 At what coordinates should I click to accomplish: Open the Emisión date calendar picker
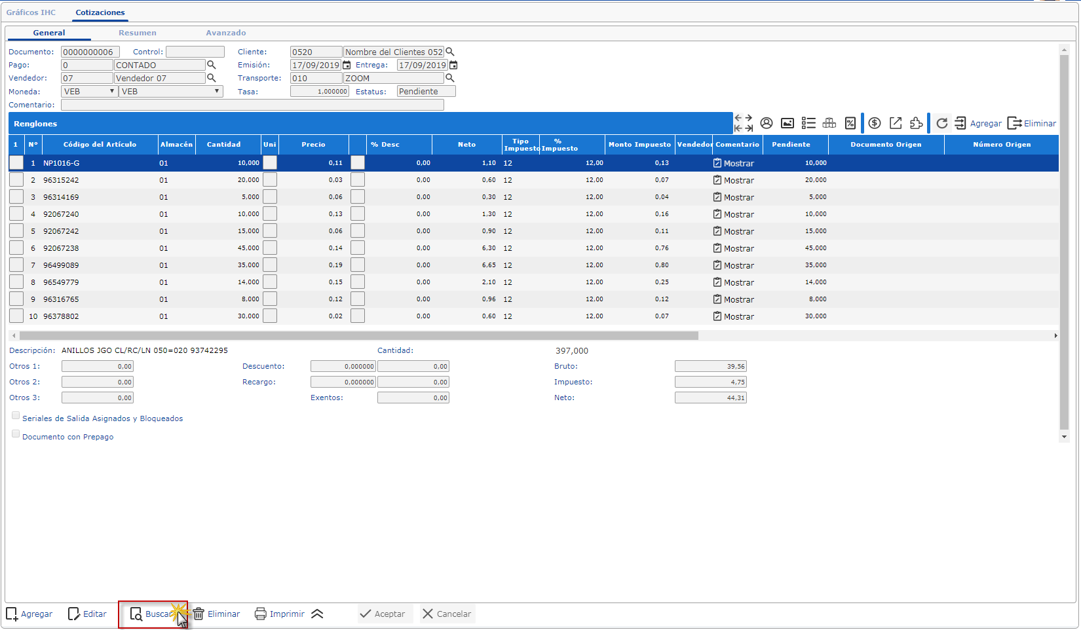(x=347, y=65)
